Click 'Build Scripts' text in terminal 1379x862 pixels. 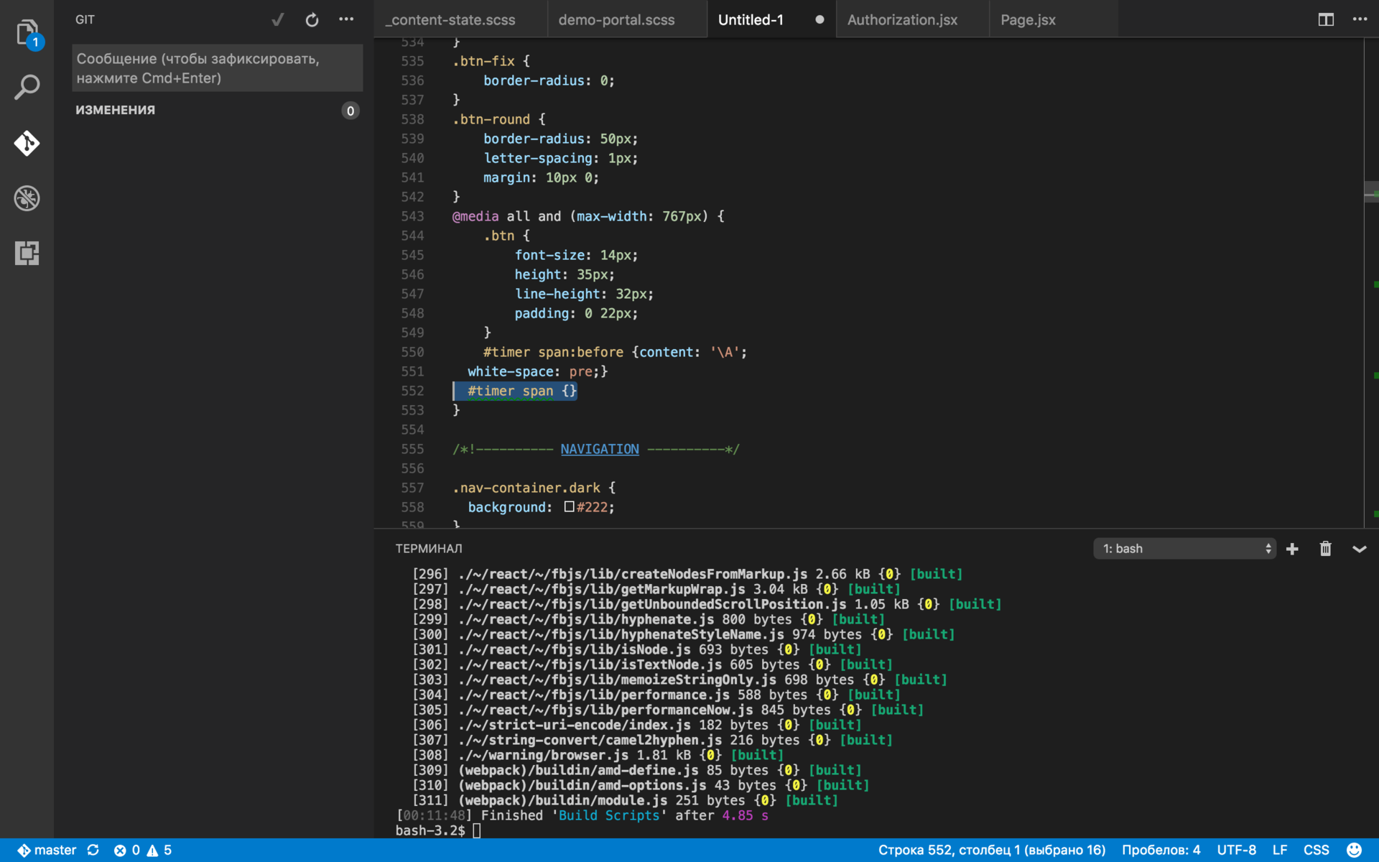609,815
